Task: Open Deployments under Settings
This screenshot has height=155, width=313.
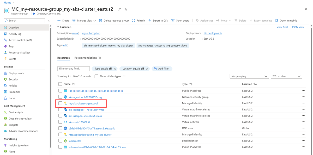Action: [16, 73]
